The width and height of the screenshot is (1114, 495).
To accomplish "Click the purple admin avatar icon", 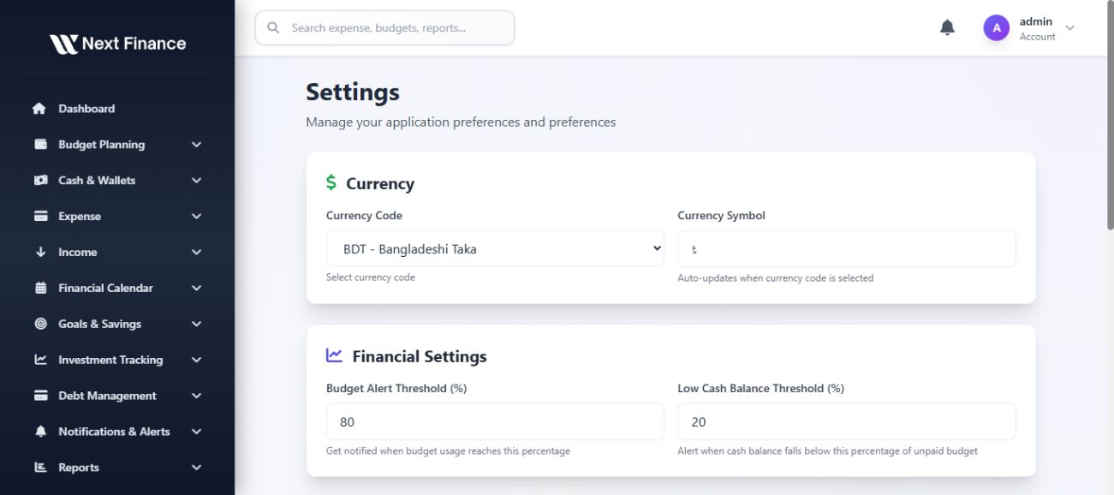I will pyautogui.click(x=996, y=28).
